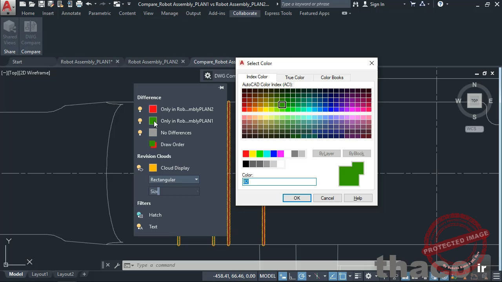Launch the DWG Compare ribbon tool
The width and height of the screenshot is (502, 282).
pos(31,33)
